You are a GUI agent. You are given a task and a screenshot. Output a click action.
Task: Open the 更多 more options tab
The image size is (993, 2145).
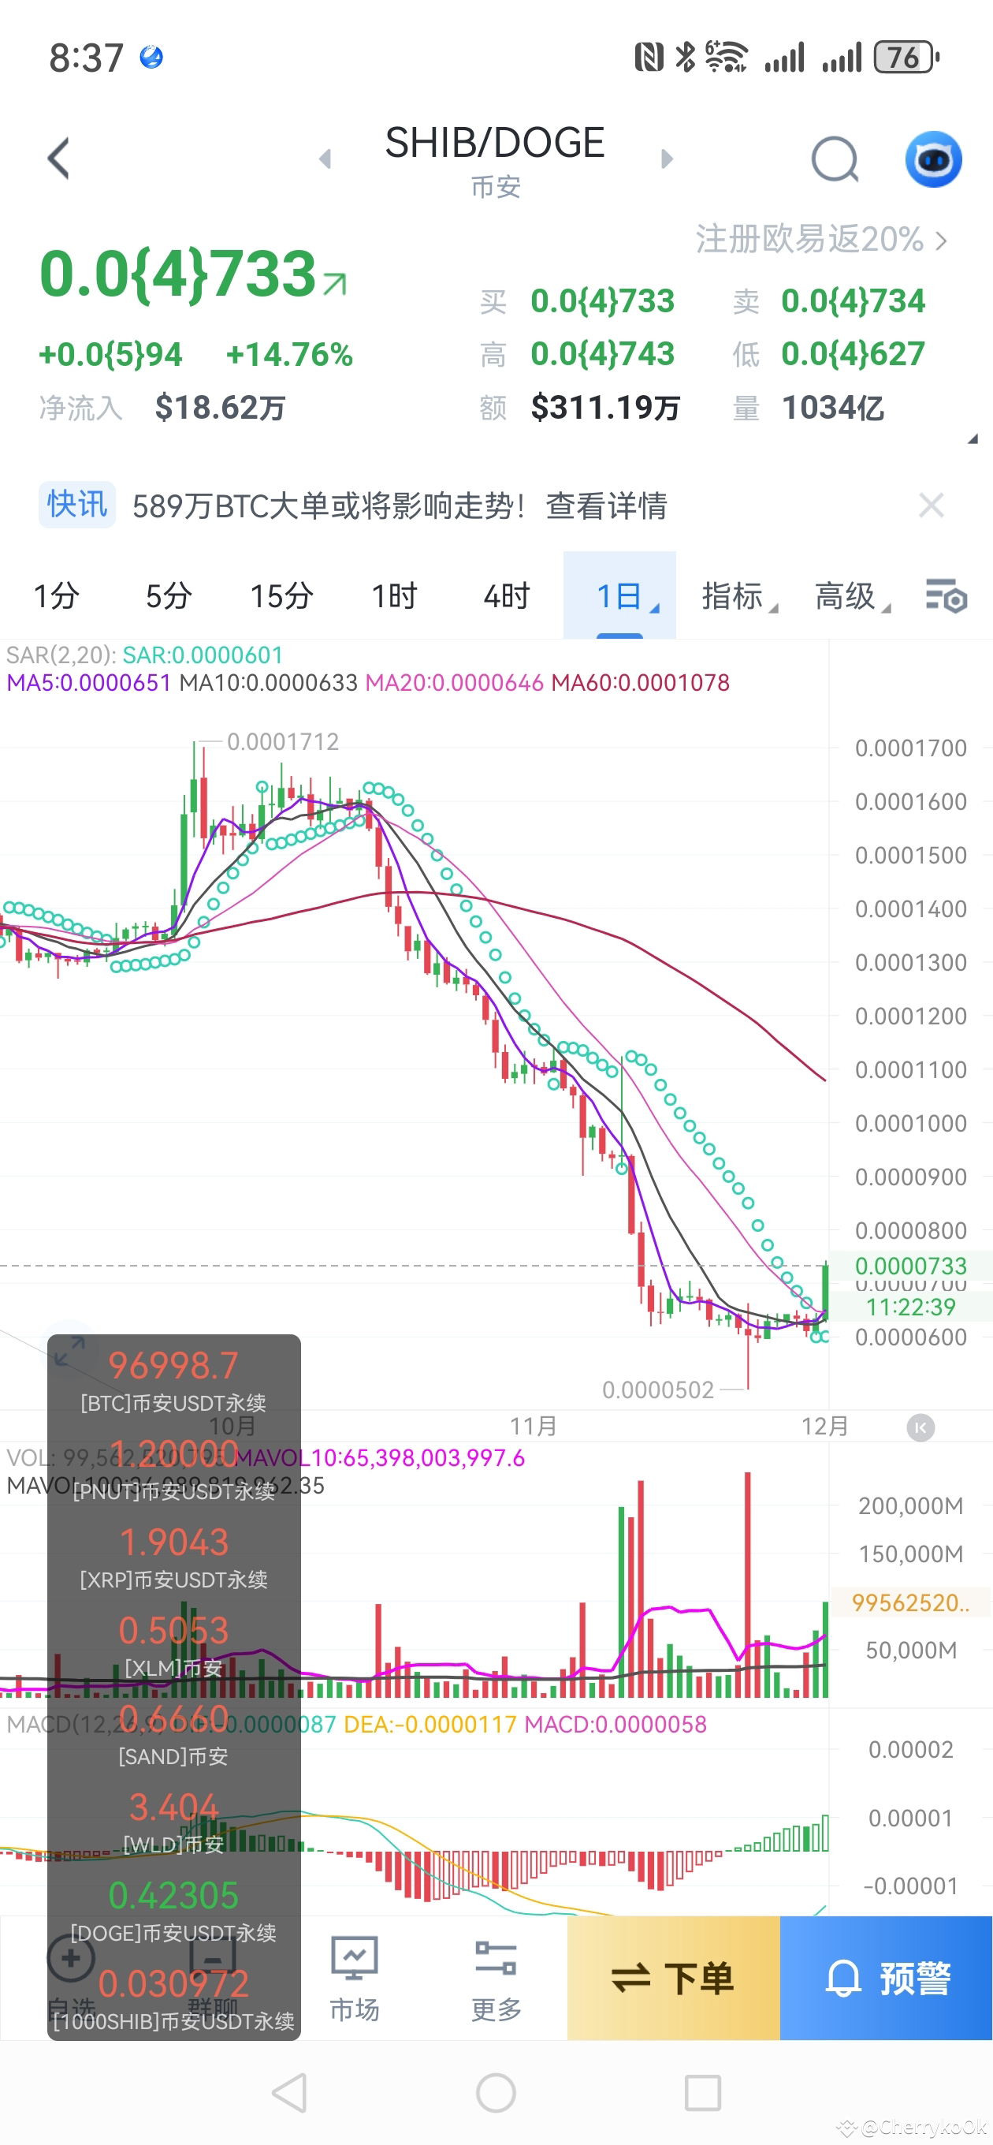point(496,1979)
